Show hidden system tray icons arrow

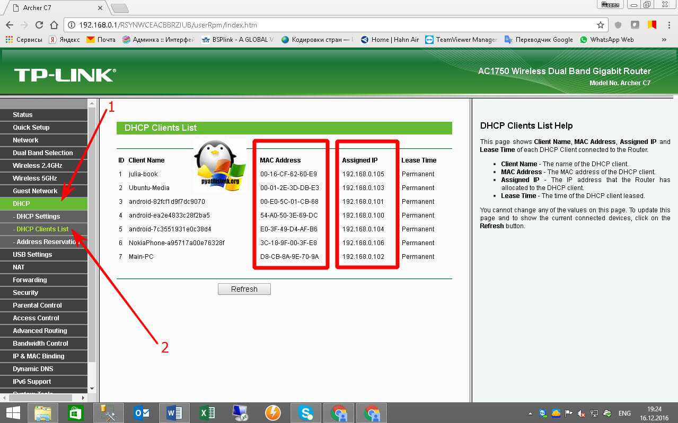pos(531,413)
